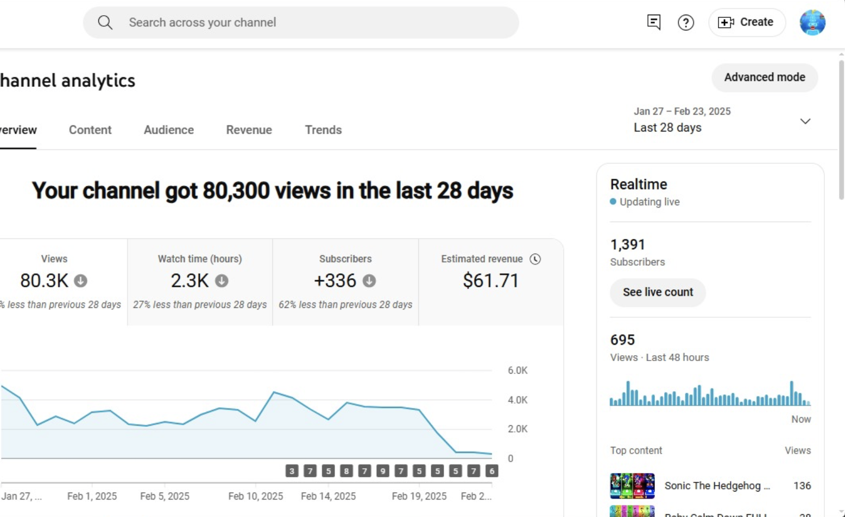Open the Trends tab
Viewport: 845px width, 517px height.
pyautogui.click(x=323, y=130)
